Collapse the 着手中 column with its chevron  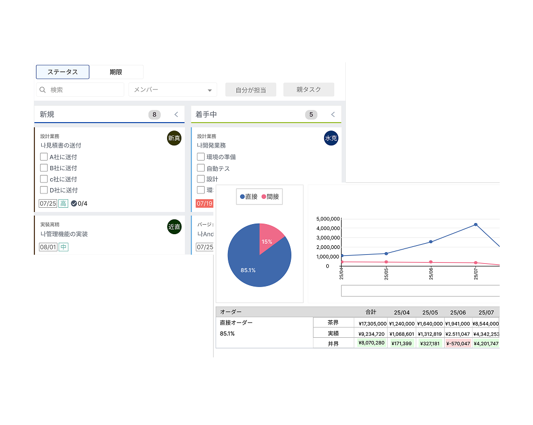tap(333, 115)
